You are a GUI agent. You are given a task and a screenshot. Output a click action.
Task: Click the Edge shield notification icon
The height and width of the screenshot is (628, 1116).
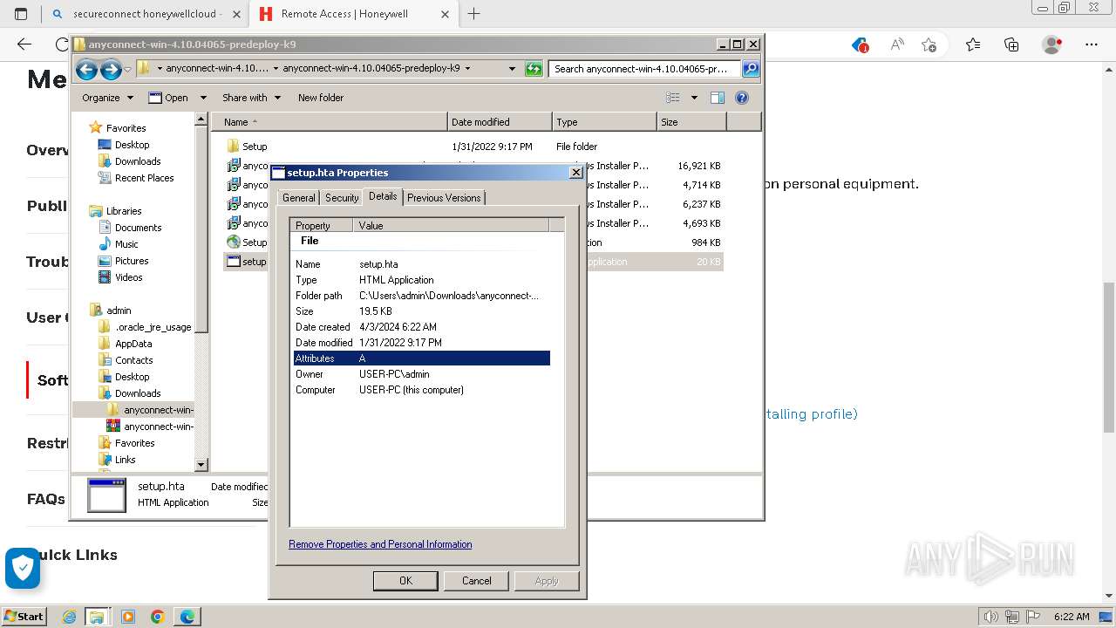(860, 44)
